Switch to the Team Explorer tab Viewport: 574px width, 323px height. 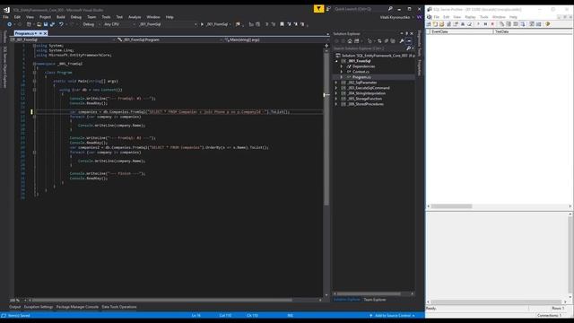[x=375, y=300]
